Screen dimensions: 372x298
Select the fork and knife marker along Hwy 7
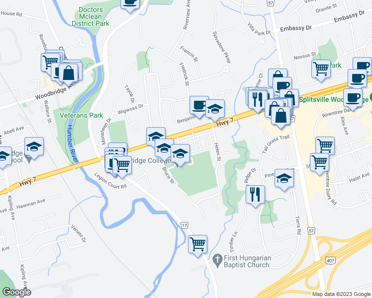click(x=258, y=100)
